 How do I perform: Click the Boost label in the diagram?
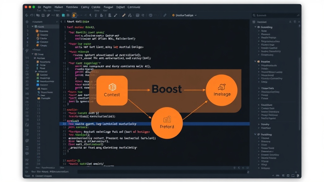click(167, 89)
